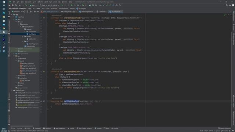The height and width of the screenshot is (132, 235).
Task: Expand the manifests folder
Action: click(14, 17)
